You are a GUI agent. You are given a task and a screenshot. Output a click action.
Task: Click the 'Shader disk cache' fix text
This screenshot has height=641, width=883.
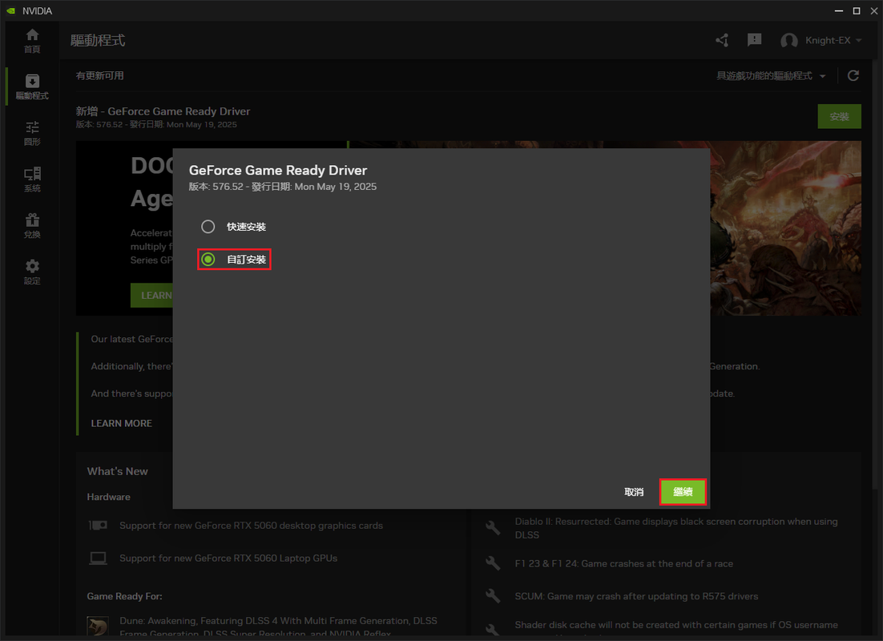click(675, 625)
